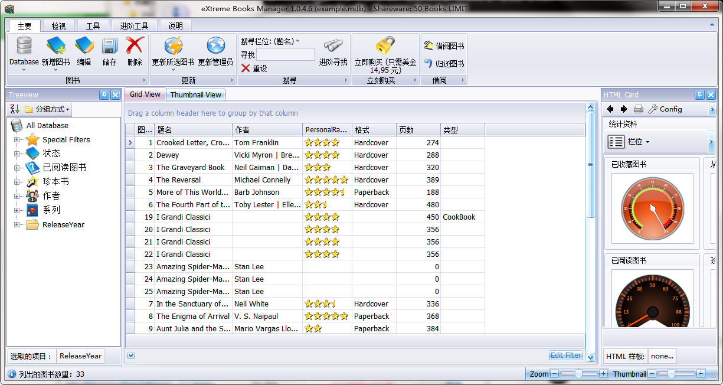Click the 更新管理员 globe icon
Screen dimensions: 723x385
(x=215, y=46)
